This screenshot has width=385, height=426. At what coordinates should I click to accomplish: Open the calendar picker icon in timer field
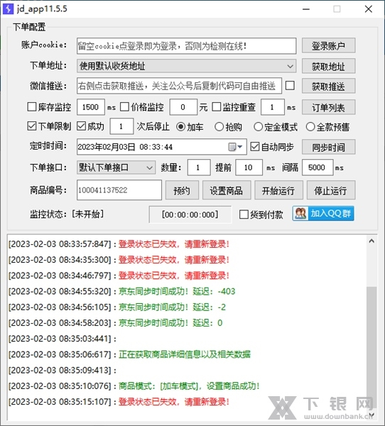(x=235, y=147)
